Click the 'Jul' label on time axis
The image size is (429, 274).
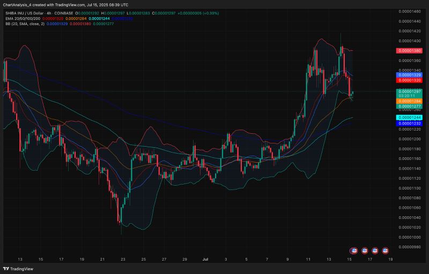(x=206, y=258)
